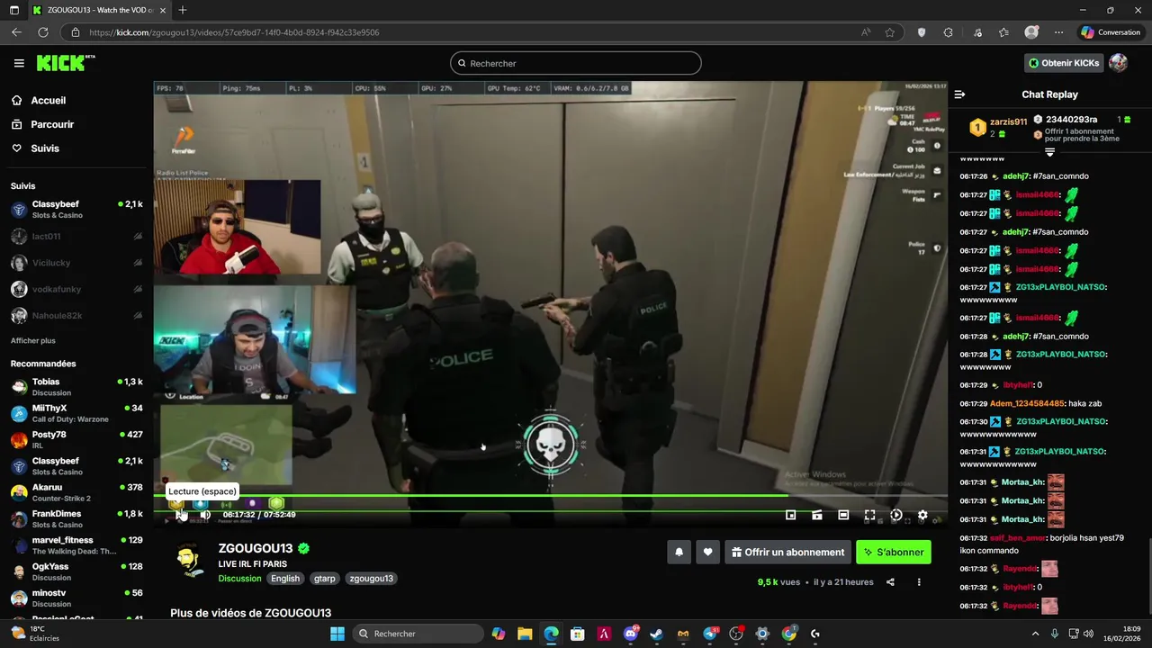Enable notifications with the bell icon
The image size is (1152, 648).
679,553
